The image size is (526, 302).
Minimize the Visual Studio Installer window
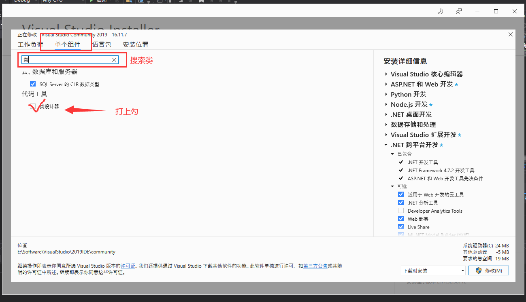click(477, 11)
